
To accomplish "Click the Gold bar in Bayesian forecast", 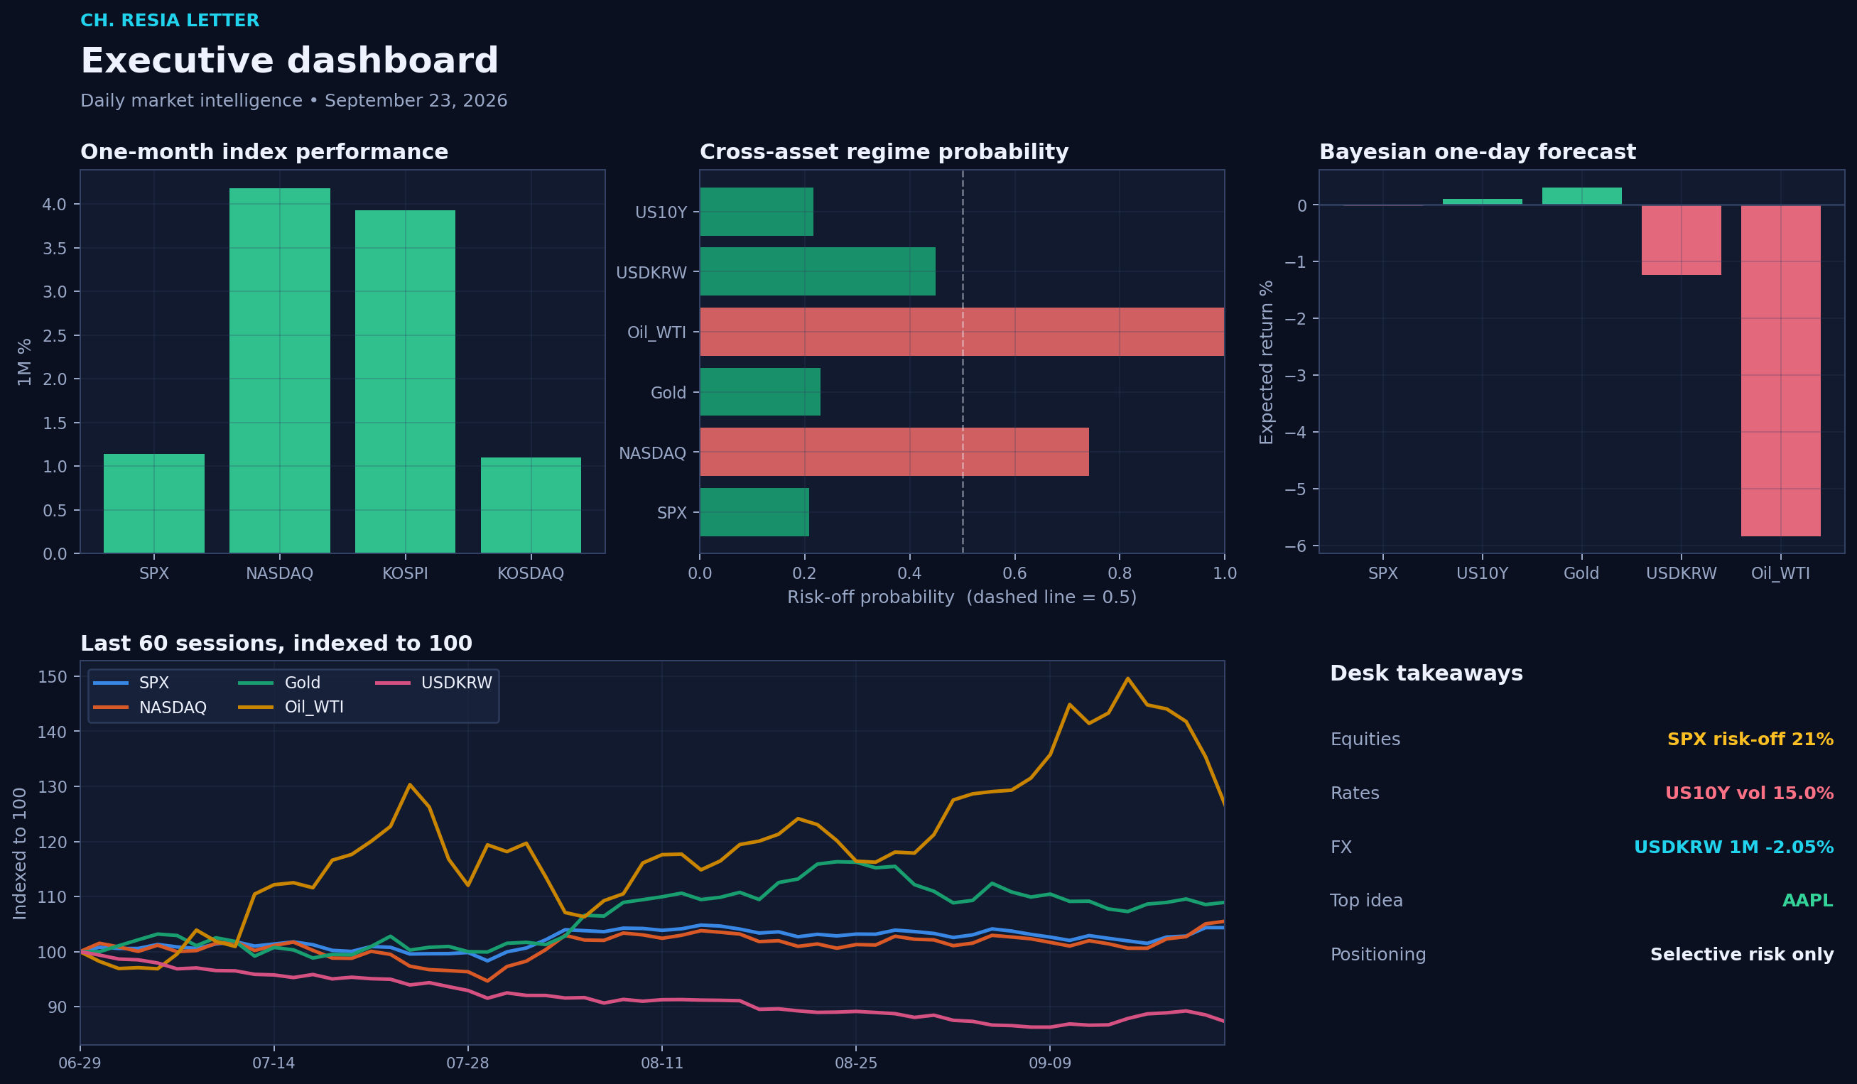I will click(1581, 196).
